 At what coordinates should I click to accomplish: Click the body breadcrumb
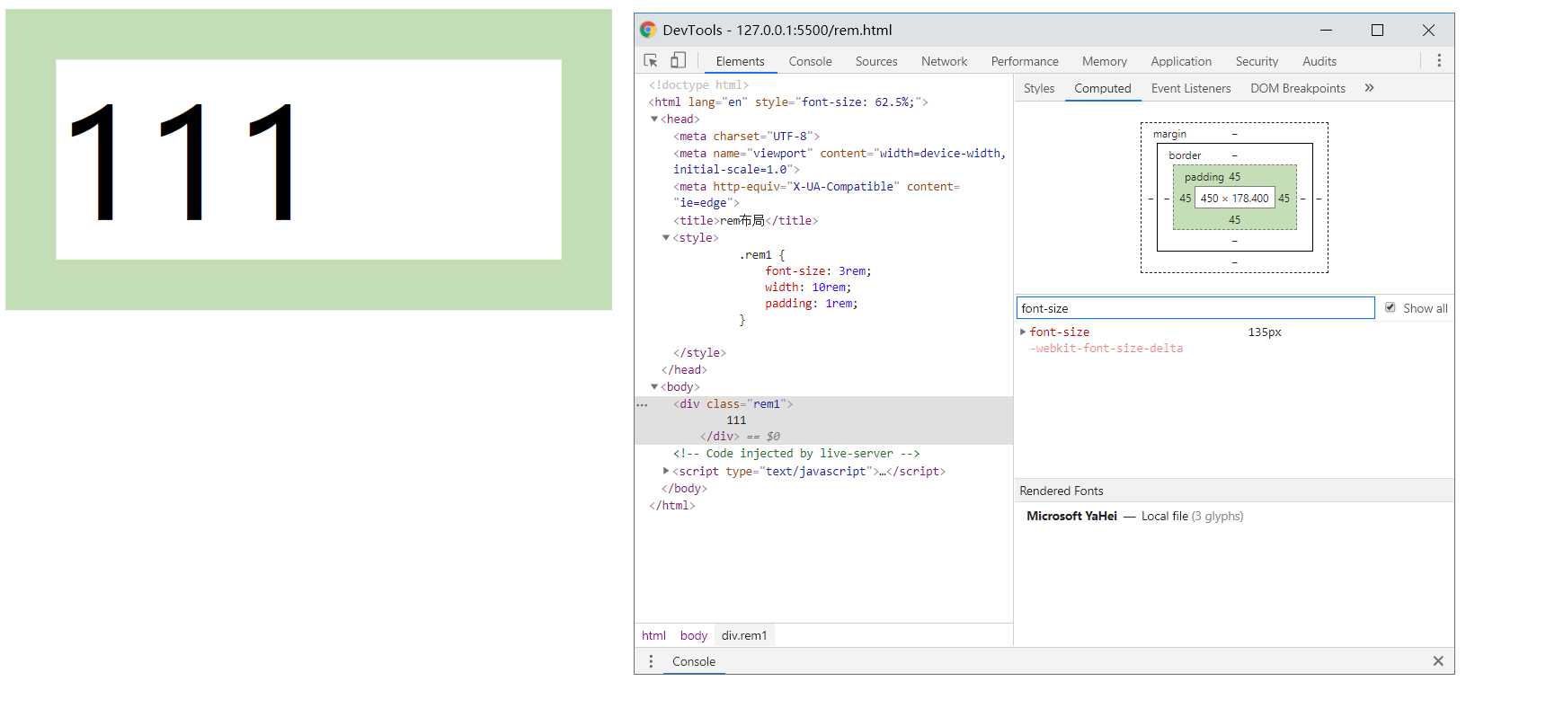tap(693, 635)
